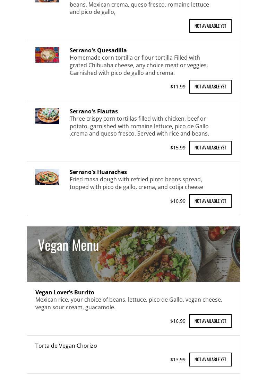Open the Serrano's Quesadilla thumbnail image
This screenshot has width=267, height=380.
click(47, 55)
